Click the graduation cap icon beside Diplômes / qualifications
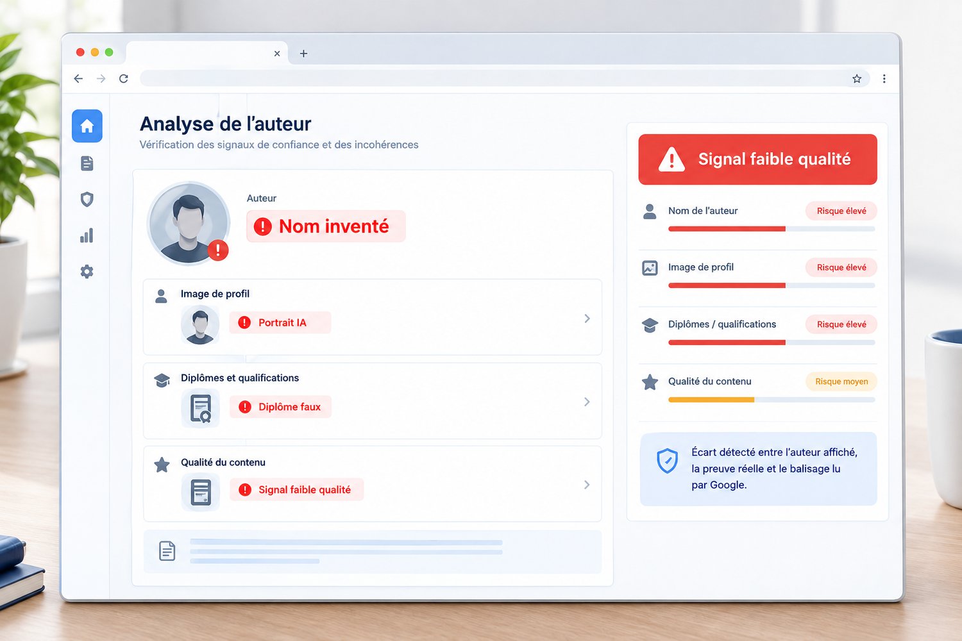Screen dimensions: 962x641 click(650, 325)
